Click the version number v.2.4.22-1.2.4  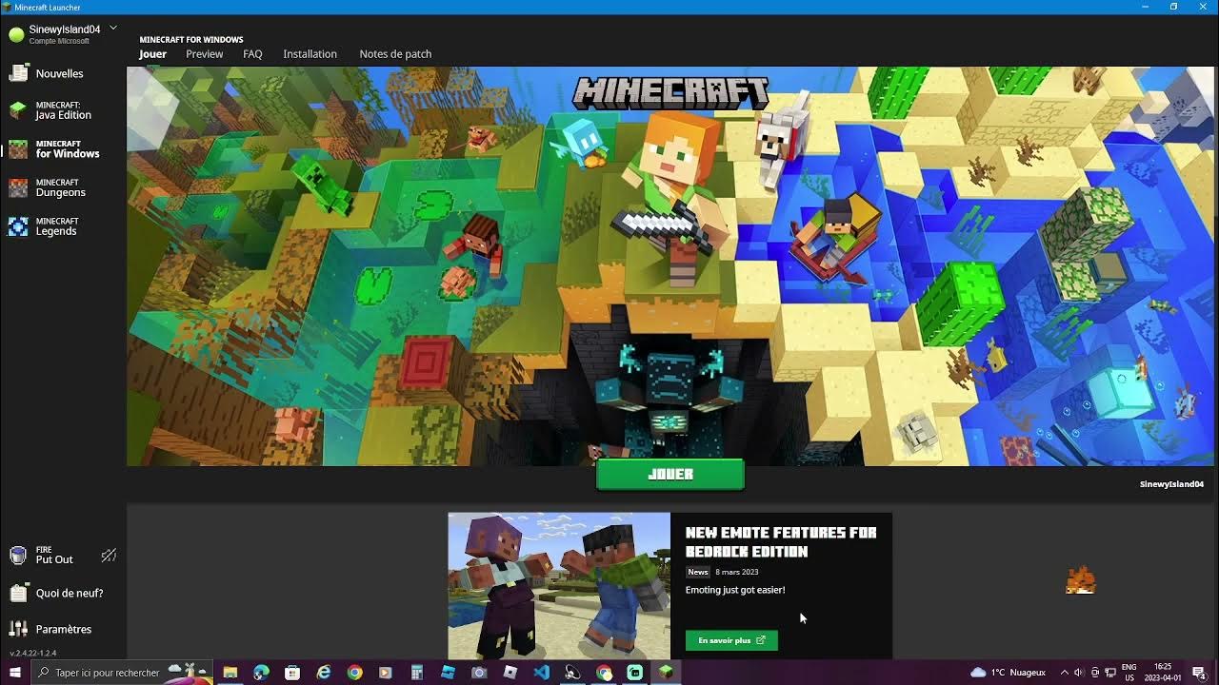(x=33, y=653)
